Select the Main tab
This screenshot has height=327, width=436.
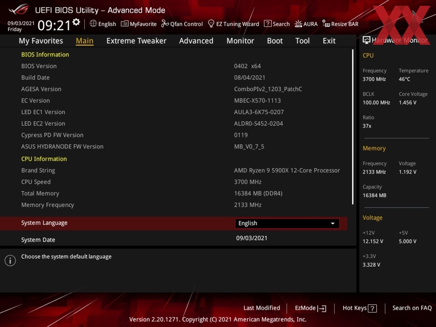85,41
